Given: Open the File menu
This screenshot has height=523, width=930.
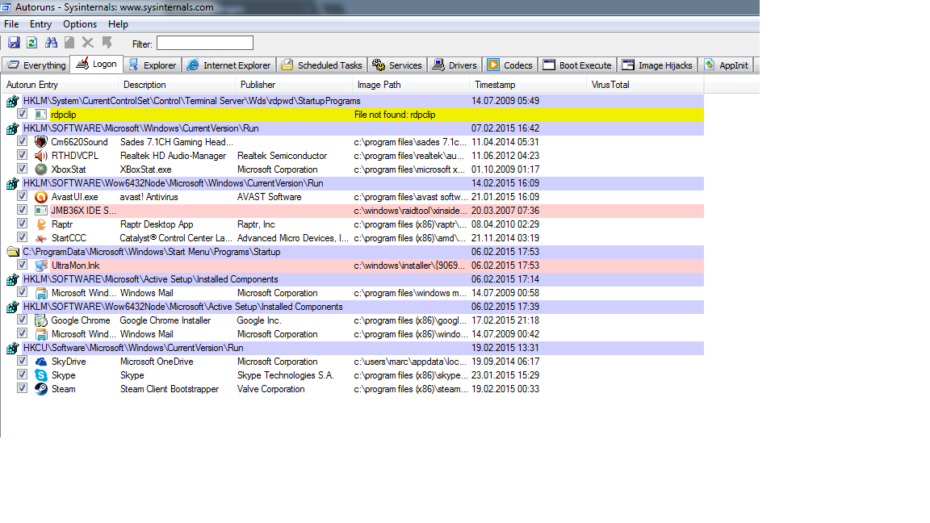Looking at the screenshot, I should point(11,24).
